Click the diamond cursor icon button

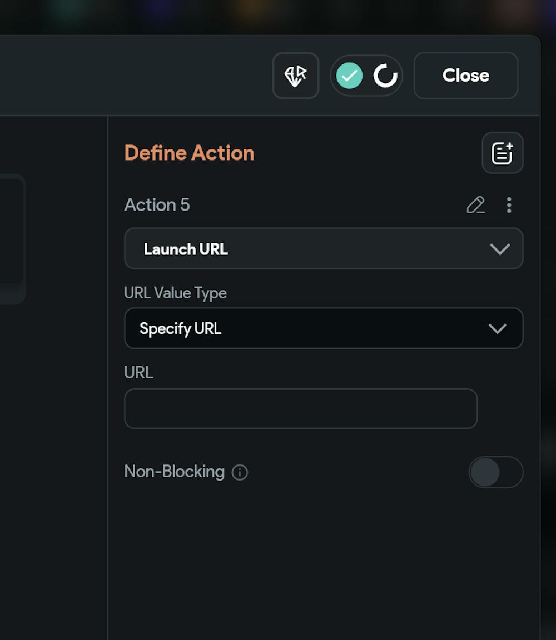pos(295,76)
